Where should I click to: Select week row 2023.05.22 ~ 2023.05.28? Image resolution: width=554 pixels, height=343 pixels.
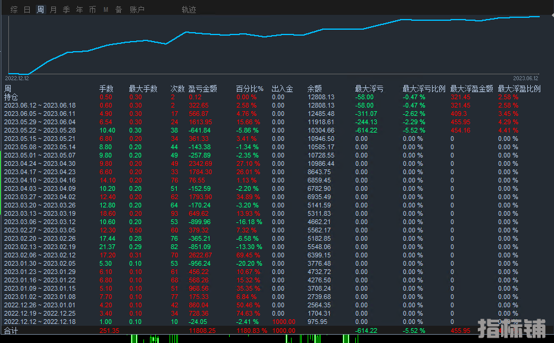click(x=40, y=130)
